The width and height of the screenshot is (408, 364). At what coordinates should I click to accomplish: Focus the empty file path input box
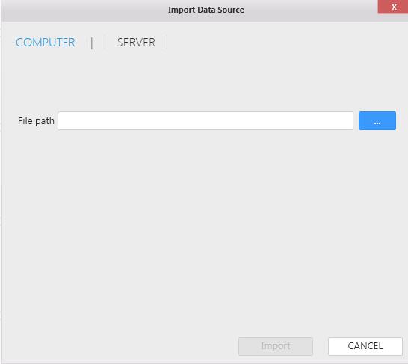[205, 121]
